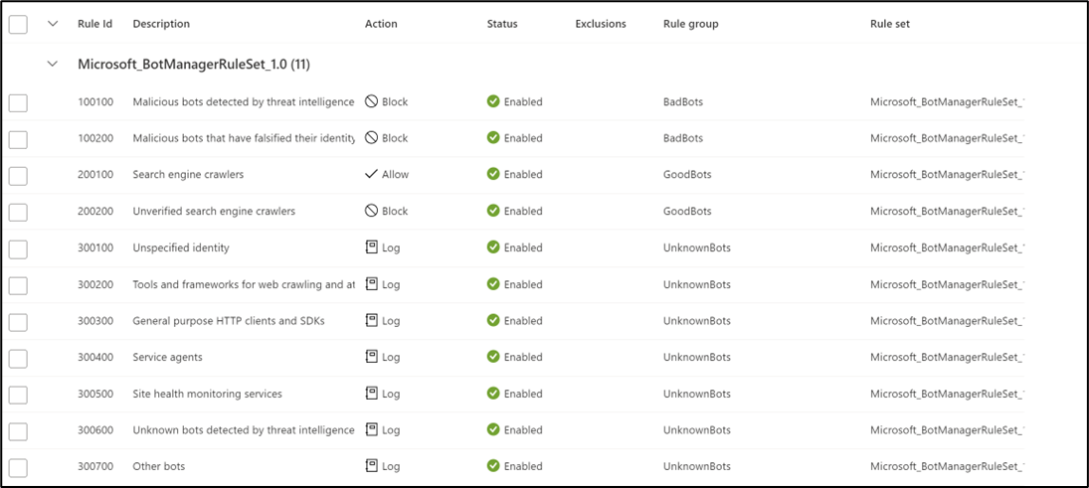Click the Exclusions column header

point(601,24)
